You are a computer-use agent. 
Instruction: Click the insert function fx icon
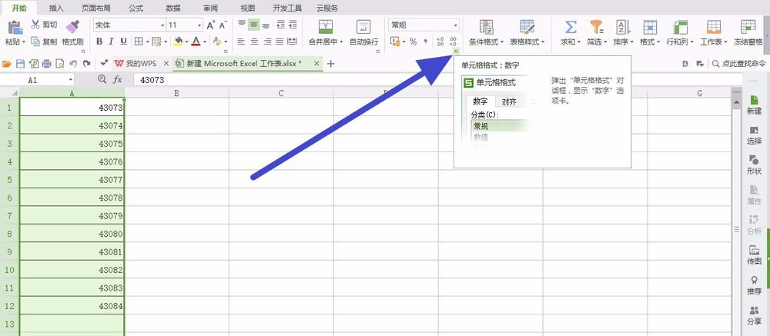[x=117, y=79]
